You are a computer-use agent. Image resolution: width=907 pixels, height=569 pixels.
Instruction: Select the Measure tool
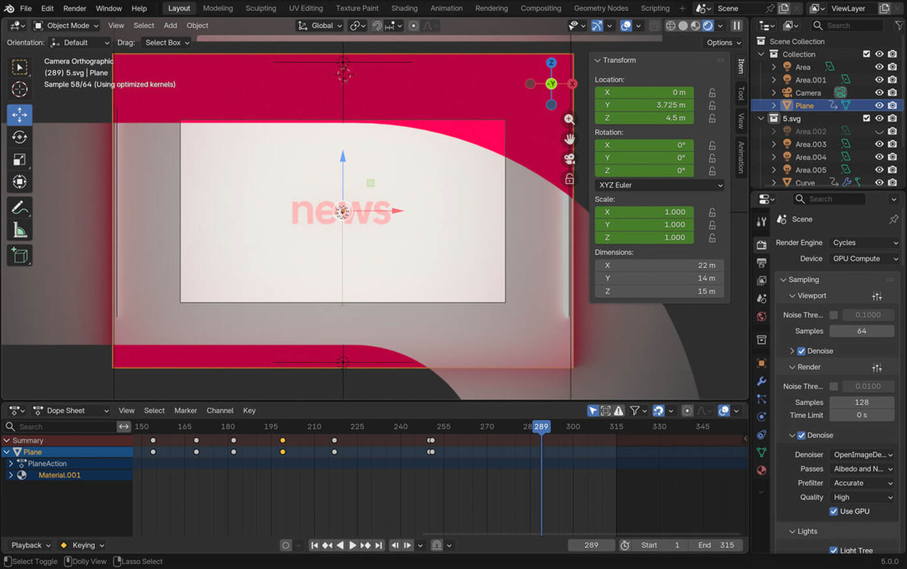coord(20,230)
